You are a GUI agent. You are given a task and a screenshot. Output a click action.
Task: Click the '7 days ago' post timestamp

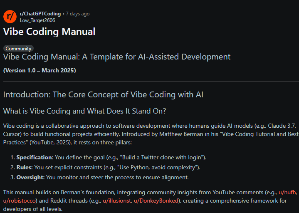(78, 14)
